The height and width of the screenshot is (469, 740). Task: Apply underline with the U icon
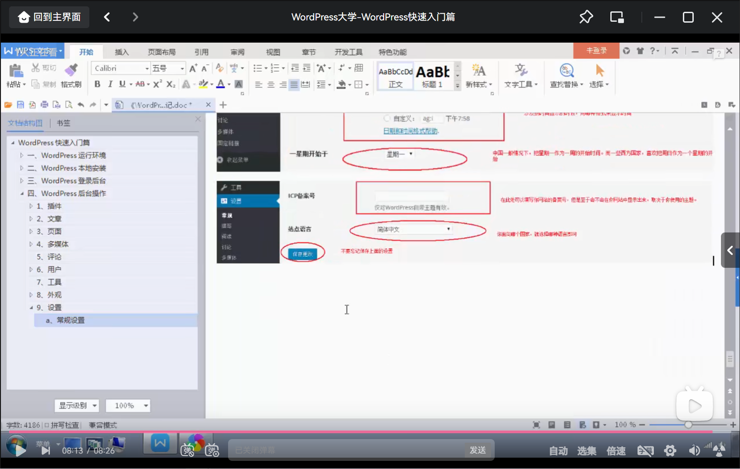click(122, 84)
